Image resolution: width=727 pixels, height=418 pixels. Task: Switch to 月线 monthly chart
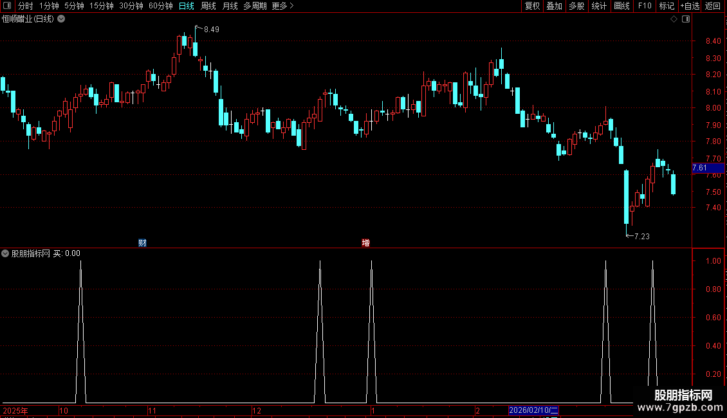click(x=230, y=6)
